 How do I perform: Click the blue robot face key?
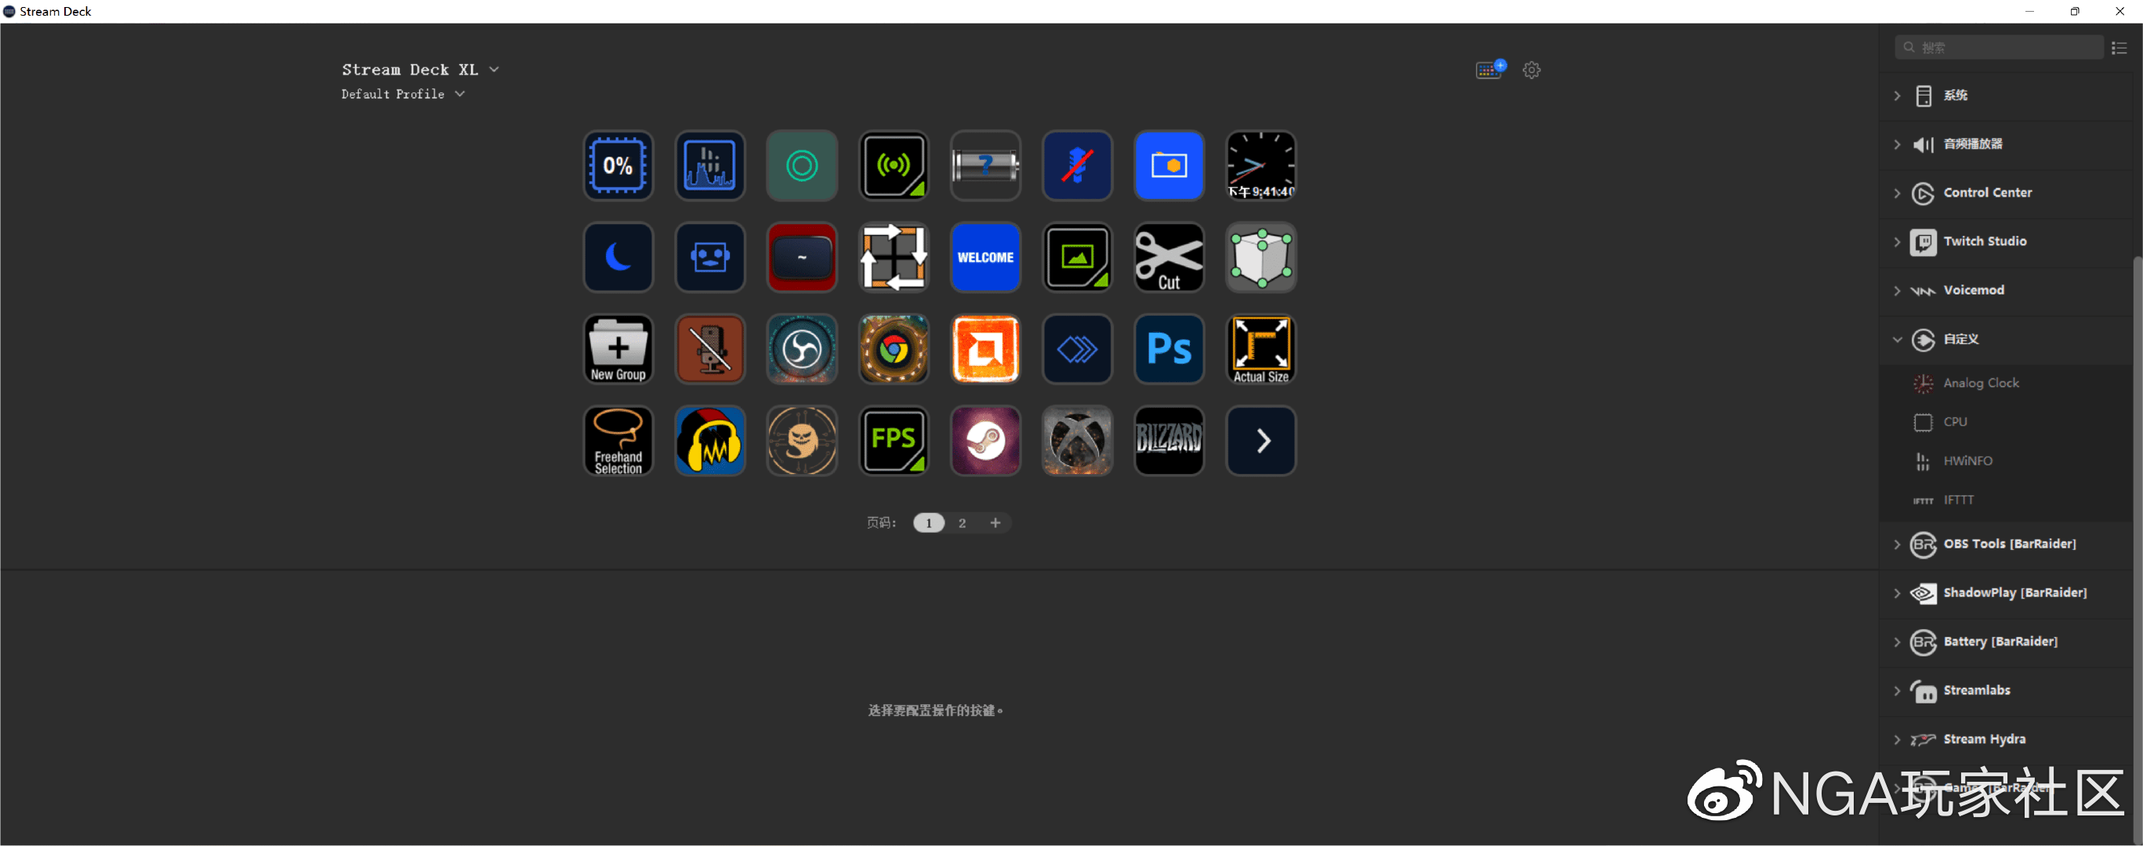[x=709, y=257]
